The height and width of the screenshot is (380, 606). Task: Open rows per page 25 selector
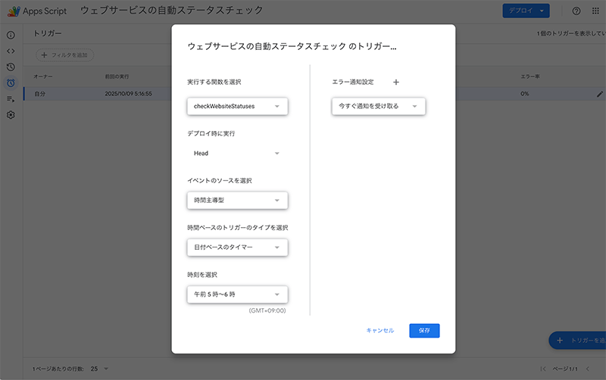pos(99,369)
